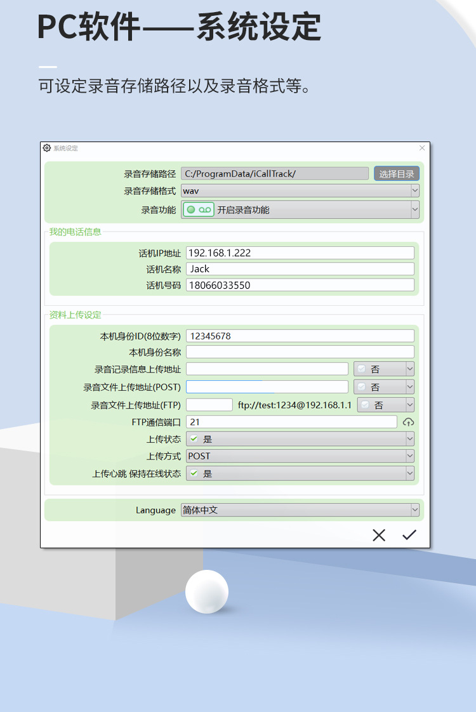Screen dimensions: 476x712
Task: Open the 上传状态 dropdown
Action: (300, 439)
